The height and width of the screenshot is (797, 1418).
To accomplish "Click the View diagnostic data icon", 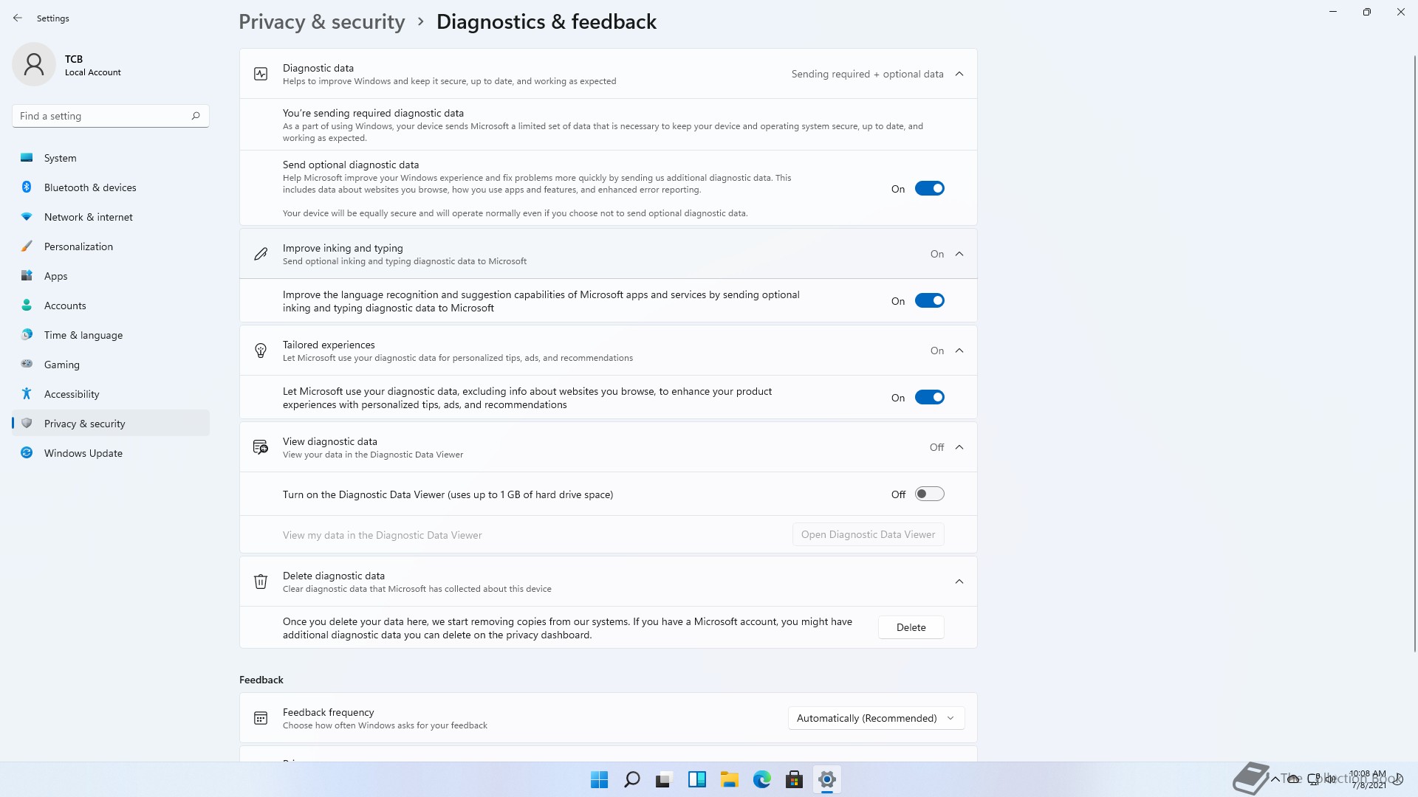I will [x=261, y=447].
